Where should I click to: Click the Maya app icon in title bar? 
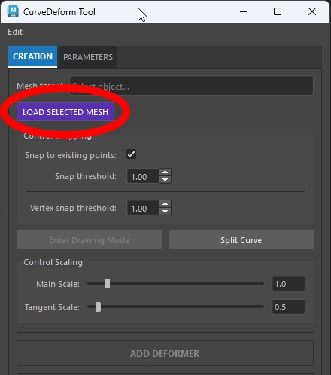click(x=13, y=11)
